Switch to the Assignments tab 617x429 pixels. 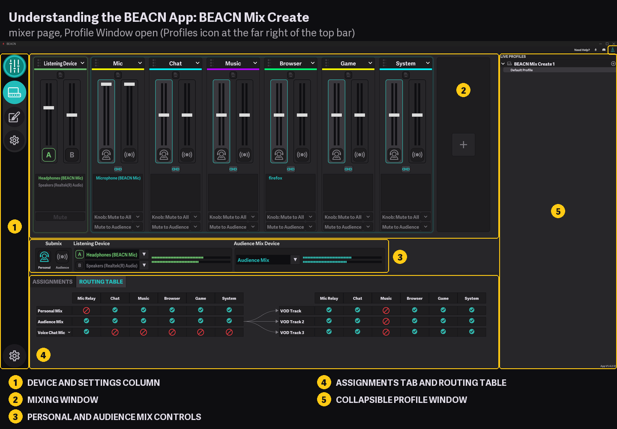pyautogui.click(x=53, y=281)
